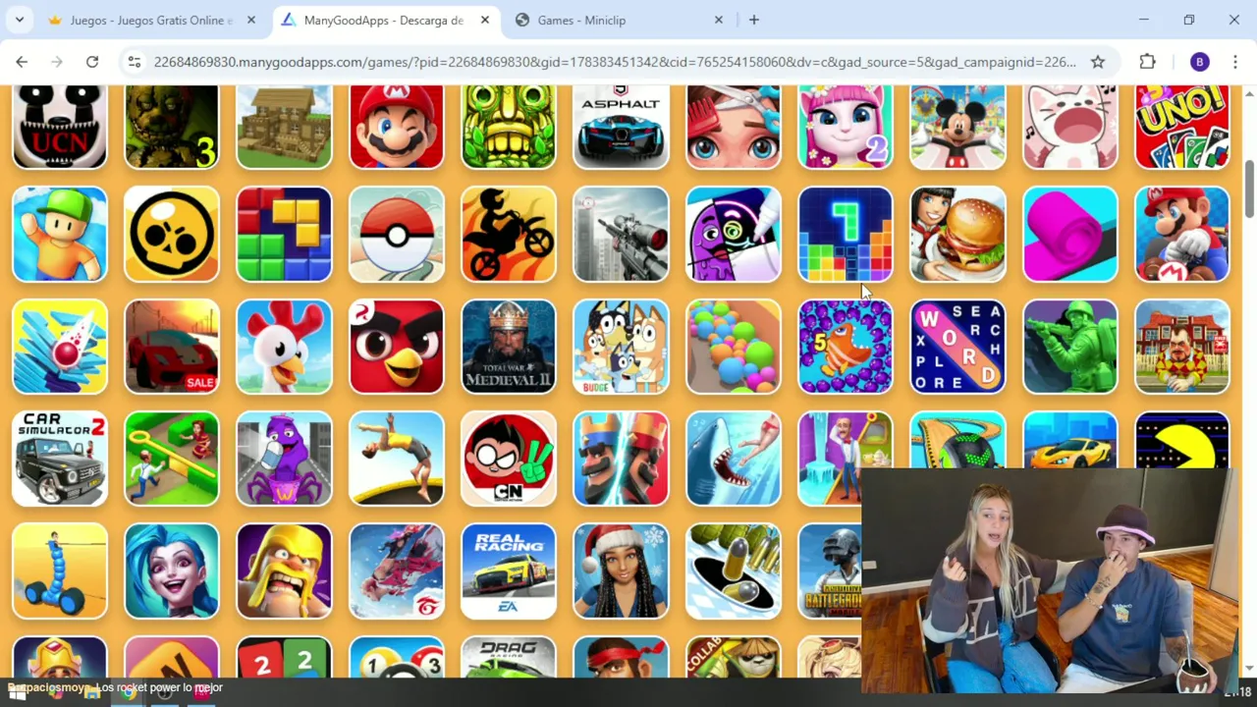
Task: Open the red sale car game icon
Action: click(172, 347)
